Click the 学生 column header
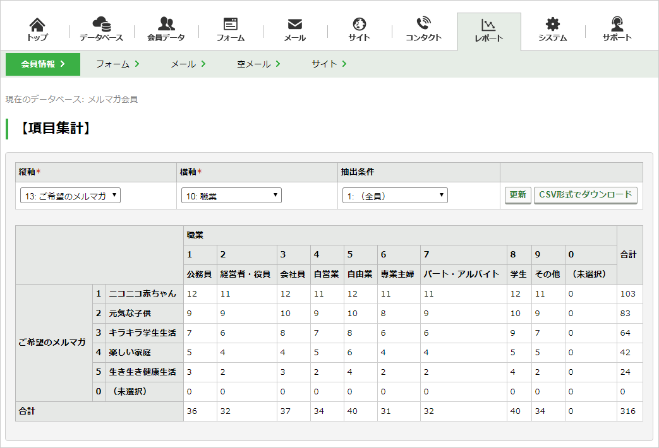This screenshot has width=659, height=448. [x=519, y=274]
